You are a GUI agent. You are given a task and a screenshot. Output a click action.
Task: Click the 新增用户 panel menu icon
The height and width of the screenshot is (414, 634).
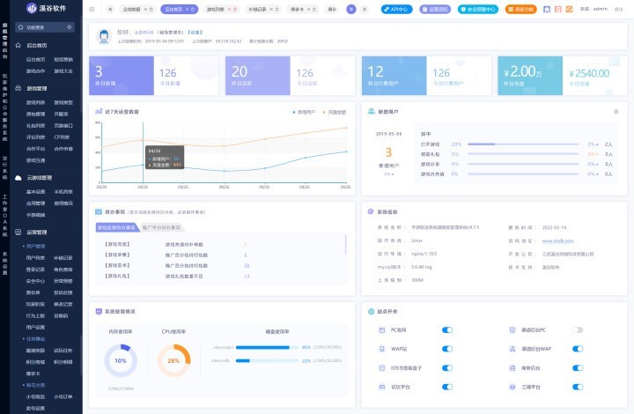(x=616, y=112)
